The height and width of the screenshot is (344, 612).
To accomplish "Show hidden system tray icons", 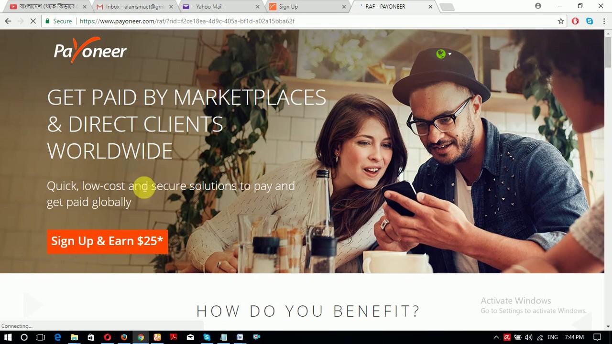I will (x=496, y=337).
